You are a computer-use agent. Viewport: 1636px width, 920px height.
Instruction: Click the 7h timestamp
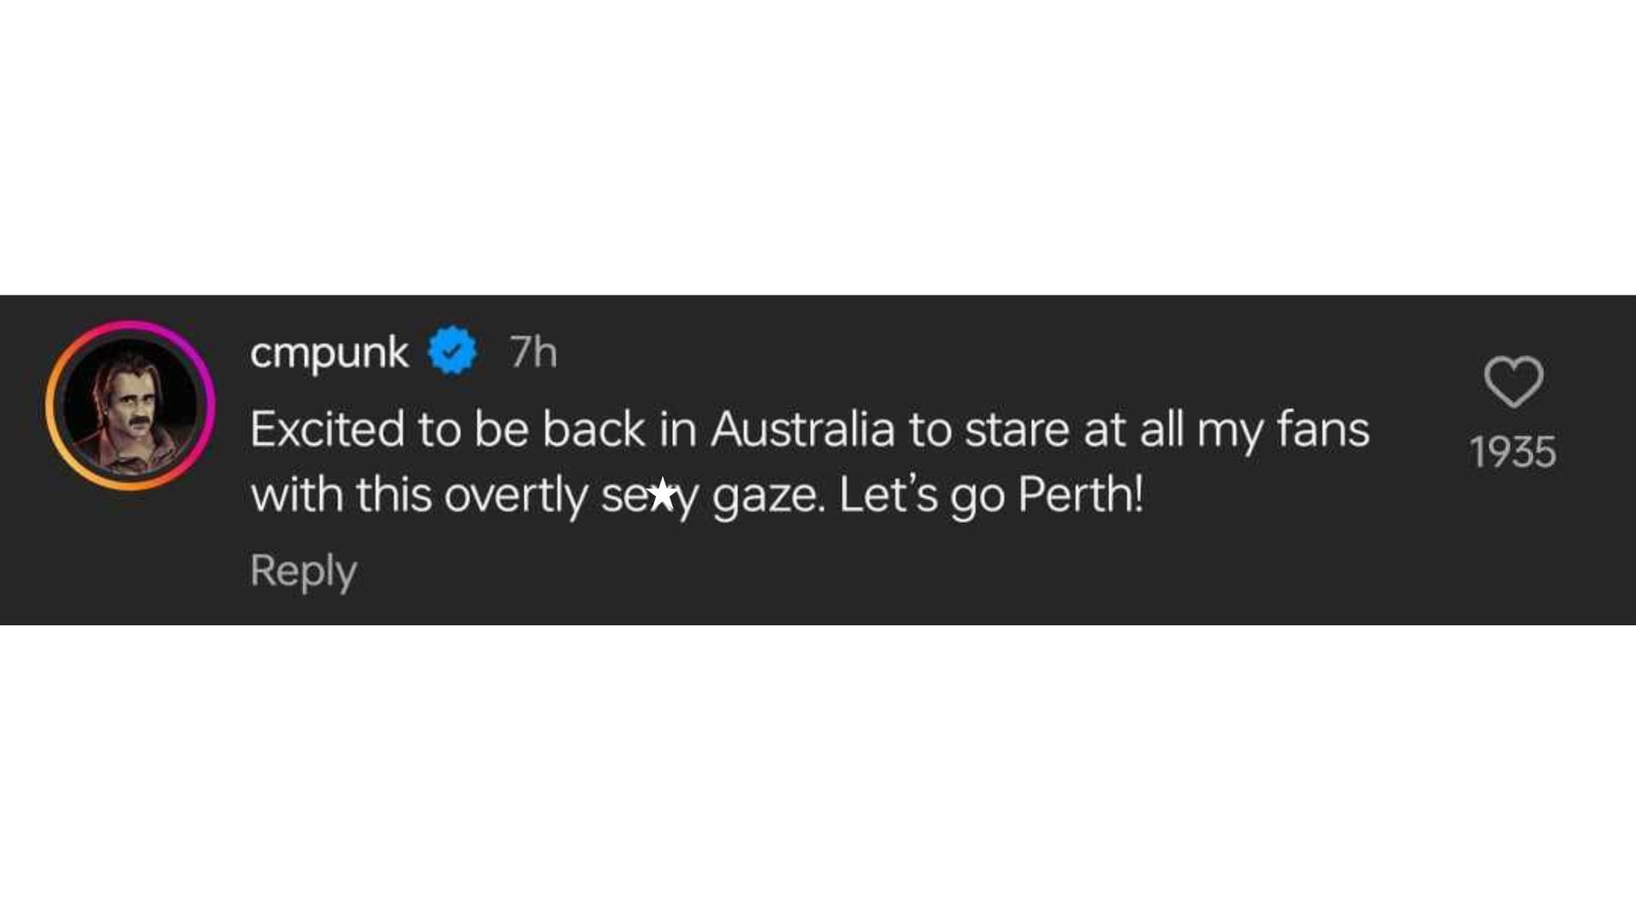click(x=533, y=352)
